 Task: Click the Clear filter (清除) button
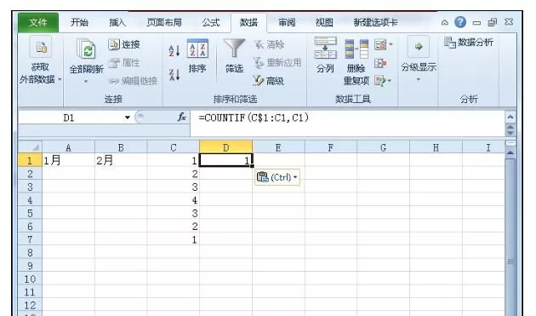pyautogui.click(x=269, y=44)
